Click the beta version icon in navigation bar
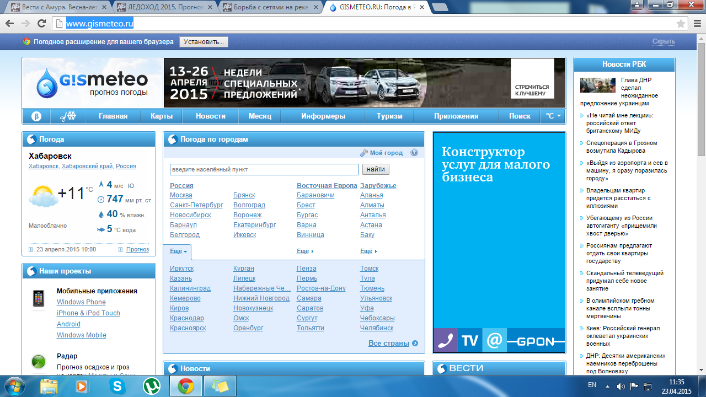706x397 pixels. tap(36, 116)
